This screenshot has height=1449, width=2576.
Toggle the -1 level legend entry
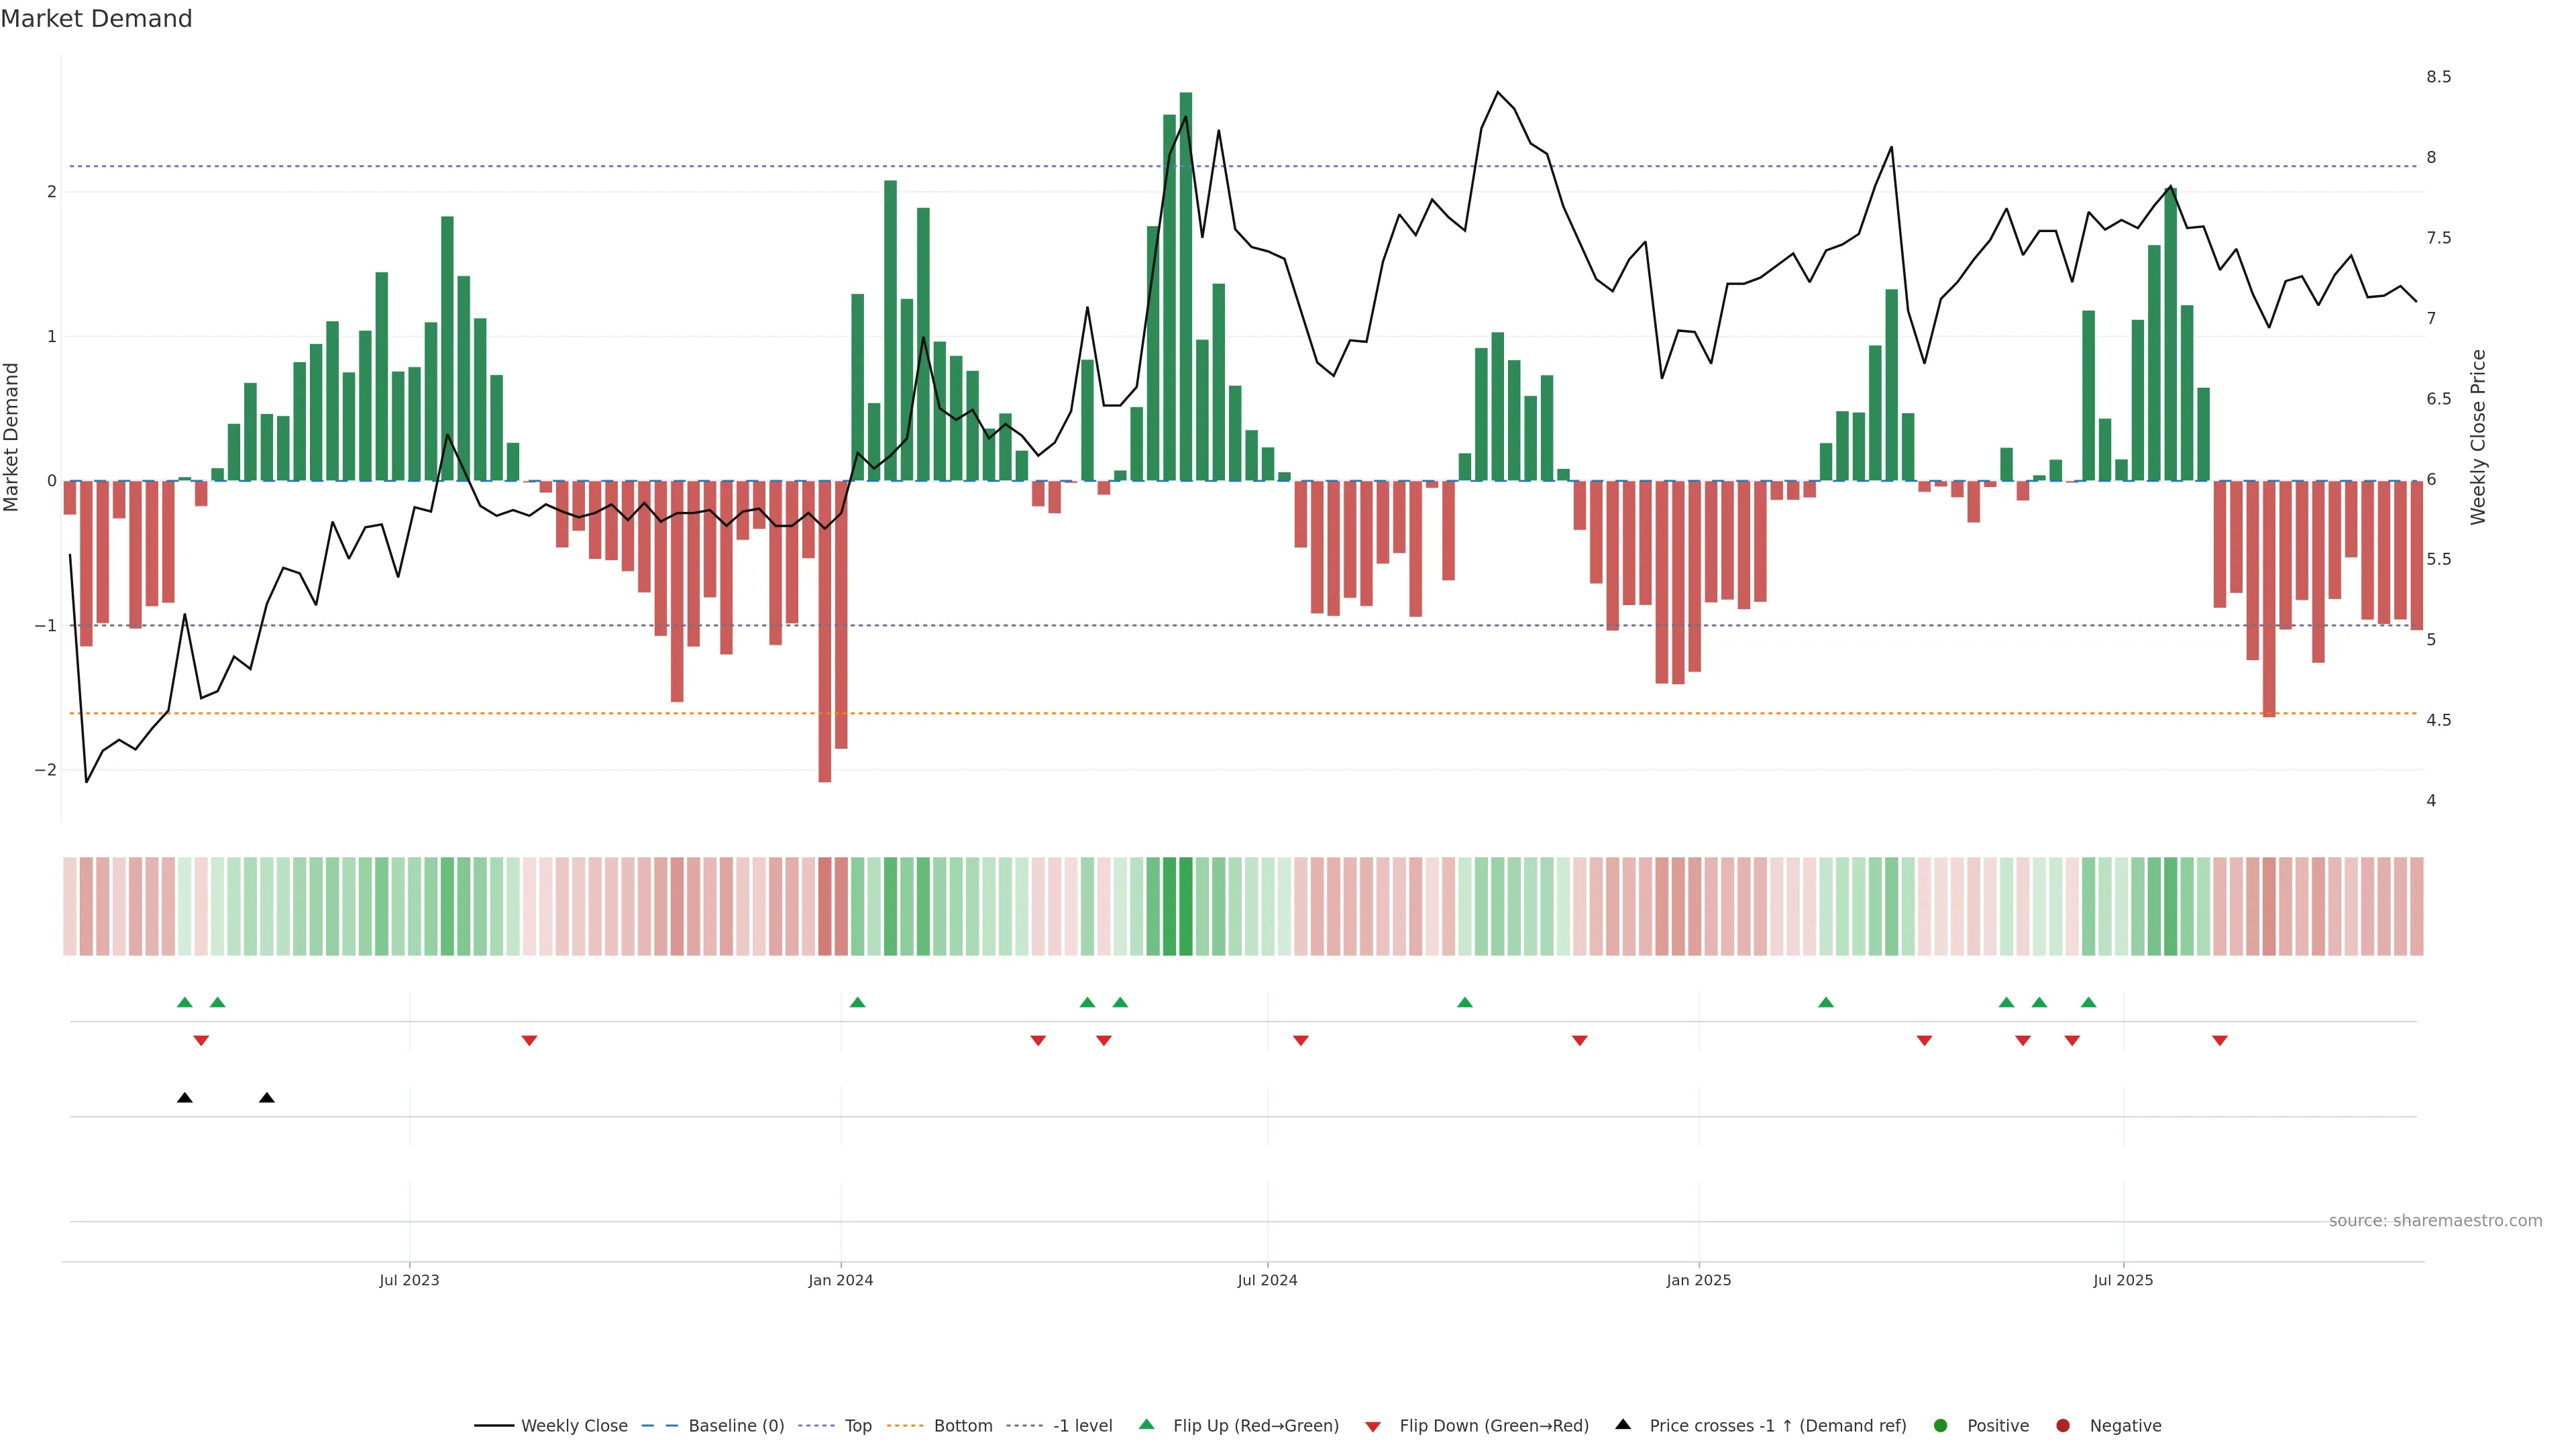pos(1082,1426)
